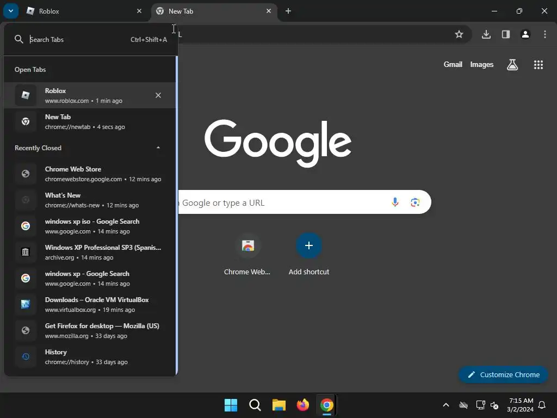Open the Chrome Web Store shortcut

[x=247, y=255]
